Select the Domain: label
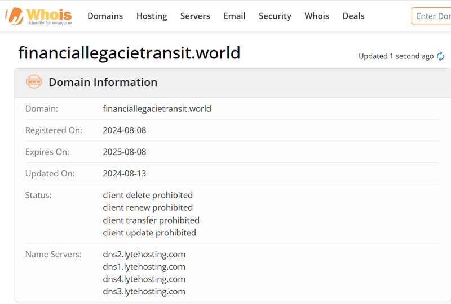The height and width of the screenshot is (304, 451). [42, 108]
